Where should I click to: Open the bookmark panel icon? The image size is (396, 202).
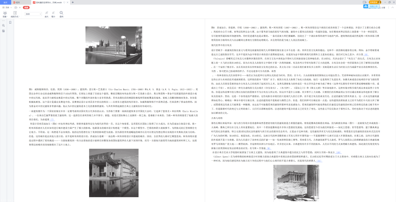coord(10,23)
